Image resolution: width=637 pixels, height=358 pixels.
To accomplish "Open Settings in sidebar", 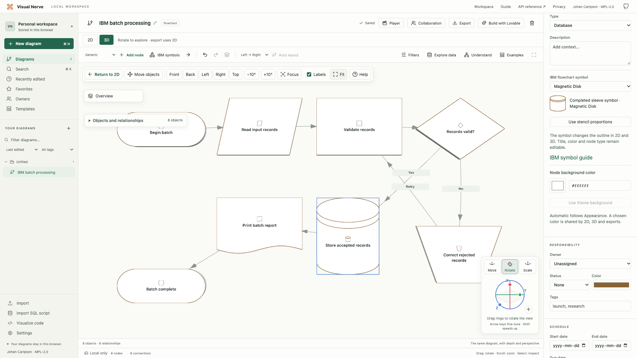I will [24, 333].
